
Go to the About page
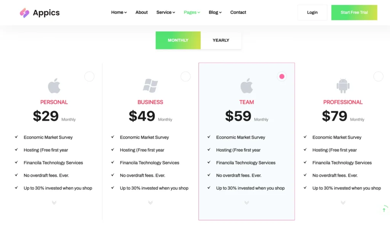tap(142, 13)
